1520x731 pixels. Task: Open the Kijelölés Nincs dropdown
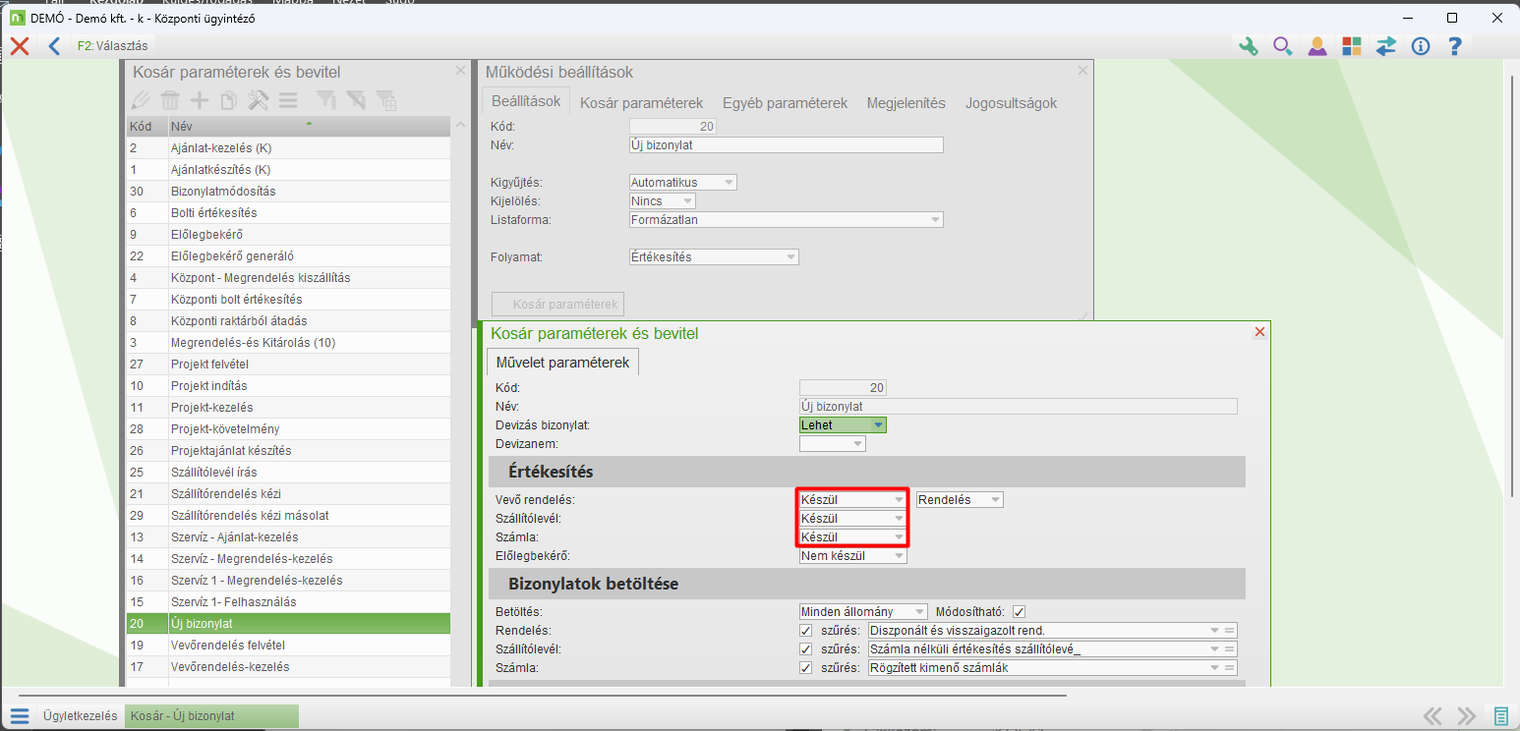coord(662,201)
